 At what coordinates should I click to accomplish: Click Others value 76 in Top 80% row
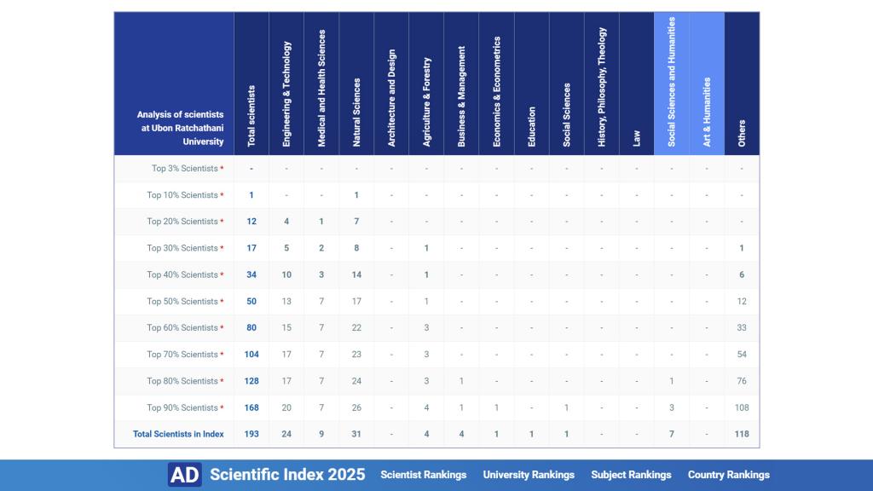coord(742,381)
